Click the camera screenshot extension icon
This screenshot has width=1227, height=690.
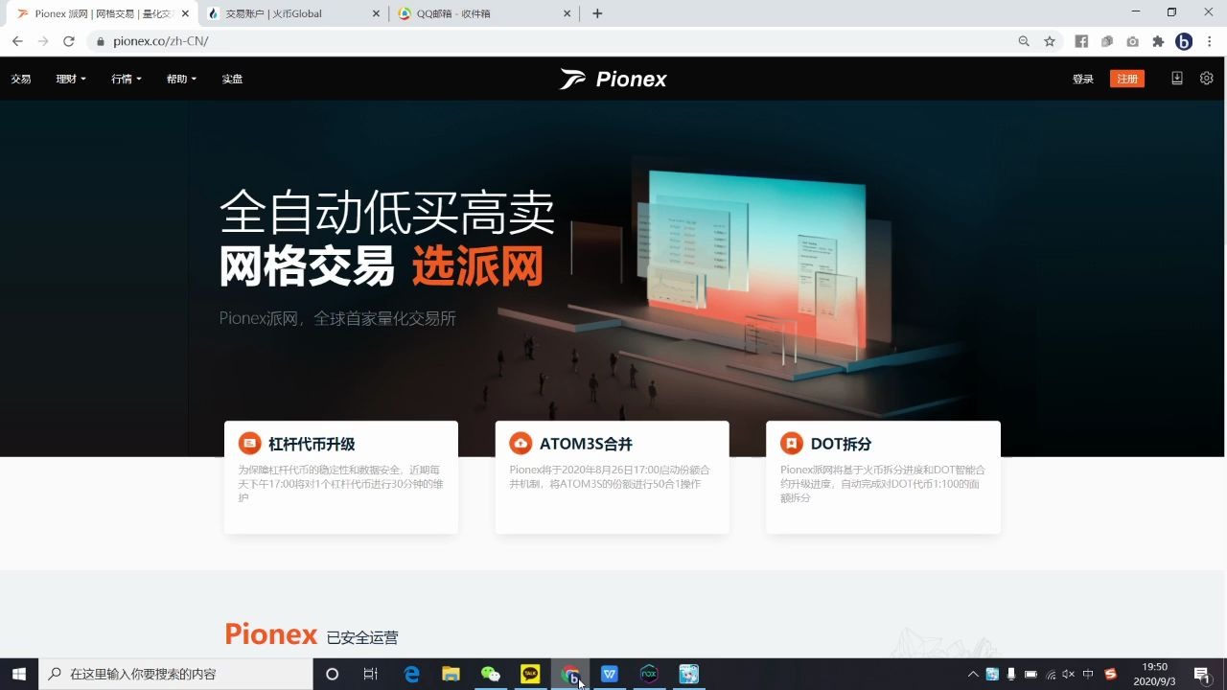1133,41
